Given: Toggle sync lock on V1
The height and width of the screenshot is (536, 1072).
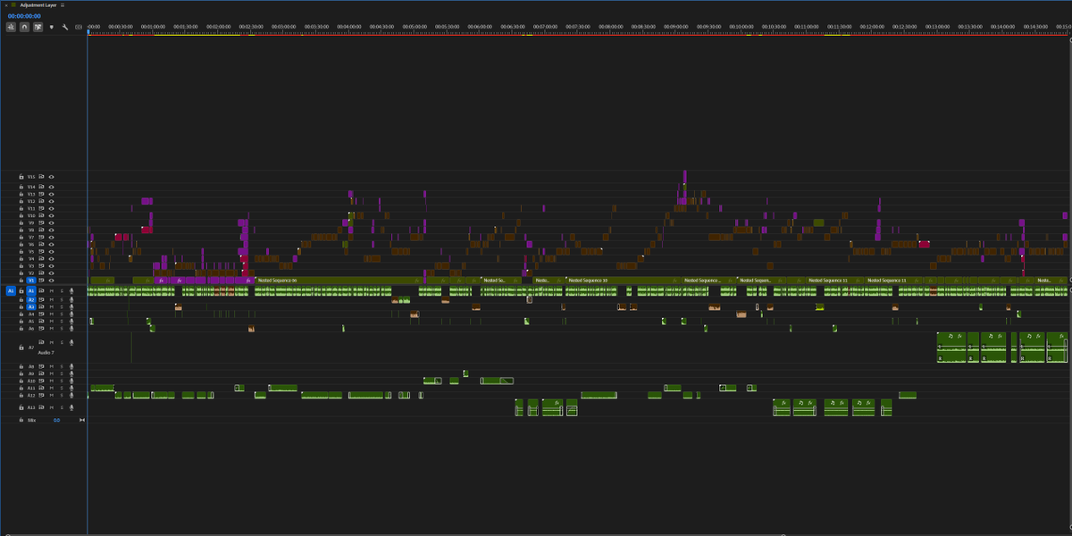Looking at the screenshot, I should [x=41, y=281].
